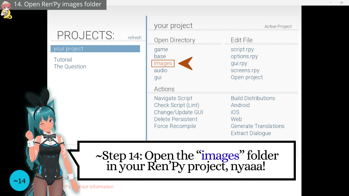
Task: Open the images directory
Action: [x=163, y=63]
